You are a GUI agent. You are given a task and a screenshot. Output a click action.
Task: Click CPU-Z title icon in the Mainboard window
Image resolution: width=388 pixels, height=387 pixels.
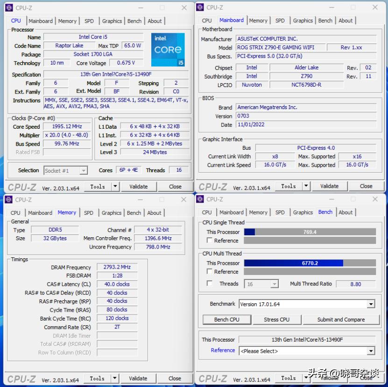point(200,7)
